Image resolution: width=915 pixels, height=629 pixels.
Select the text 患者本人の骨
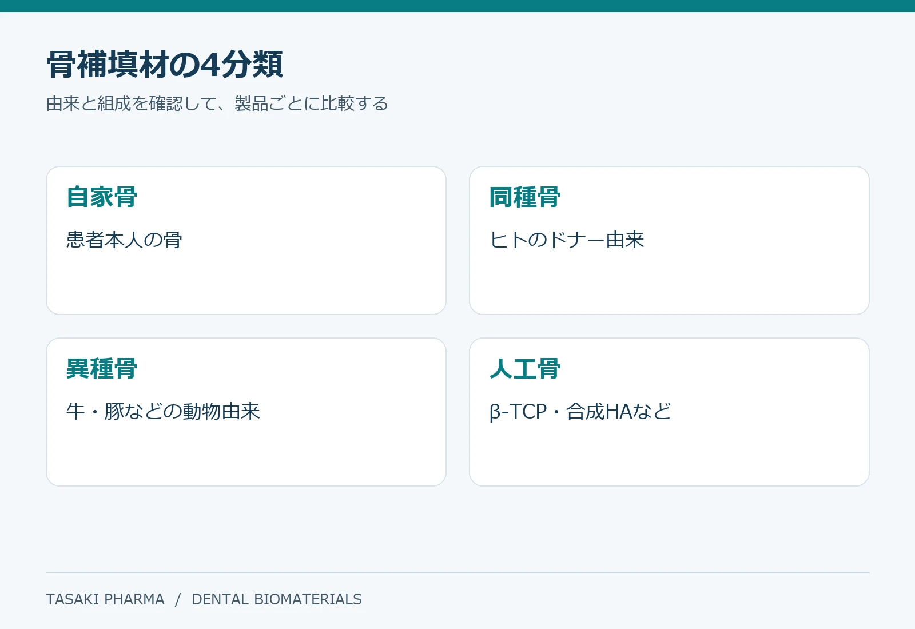[x=124, y=240]
